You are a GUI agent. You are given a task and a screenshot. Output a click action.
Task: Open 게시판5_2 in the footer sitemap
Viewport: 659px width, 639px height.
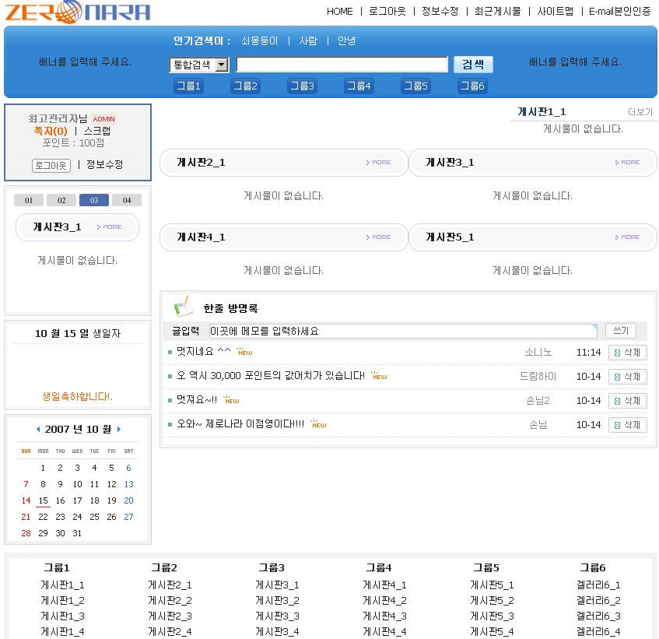pos(492,601)
